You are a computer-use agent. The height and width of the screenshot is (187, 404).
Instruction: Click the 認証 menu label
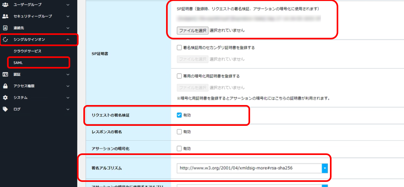pyautogui.click(x=17, y=75)
